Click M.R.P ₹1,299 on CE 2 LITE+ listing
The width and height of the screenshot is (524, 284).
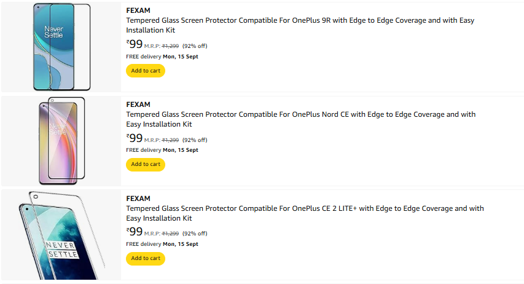(x=162, y=234)
